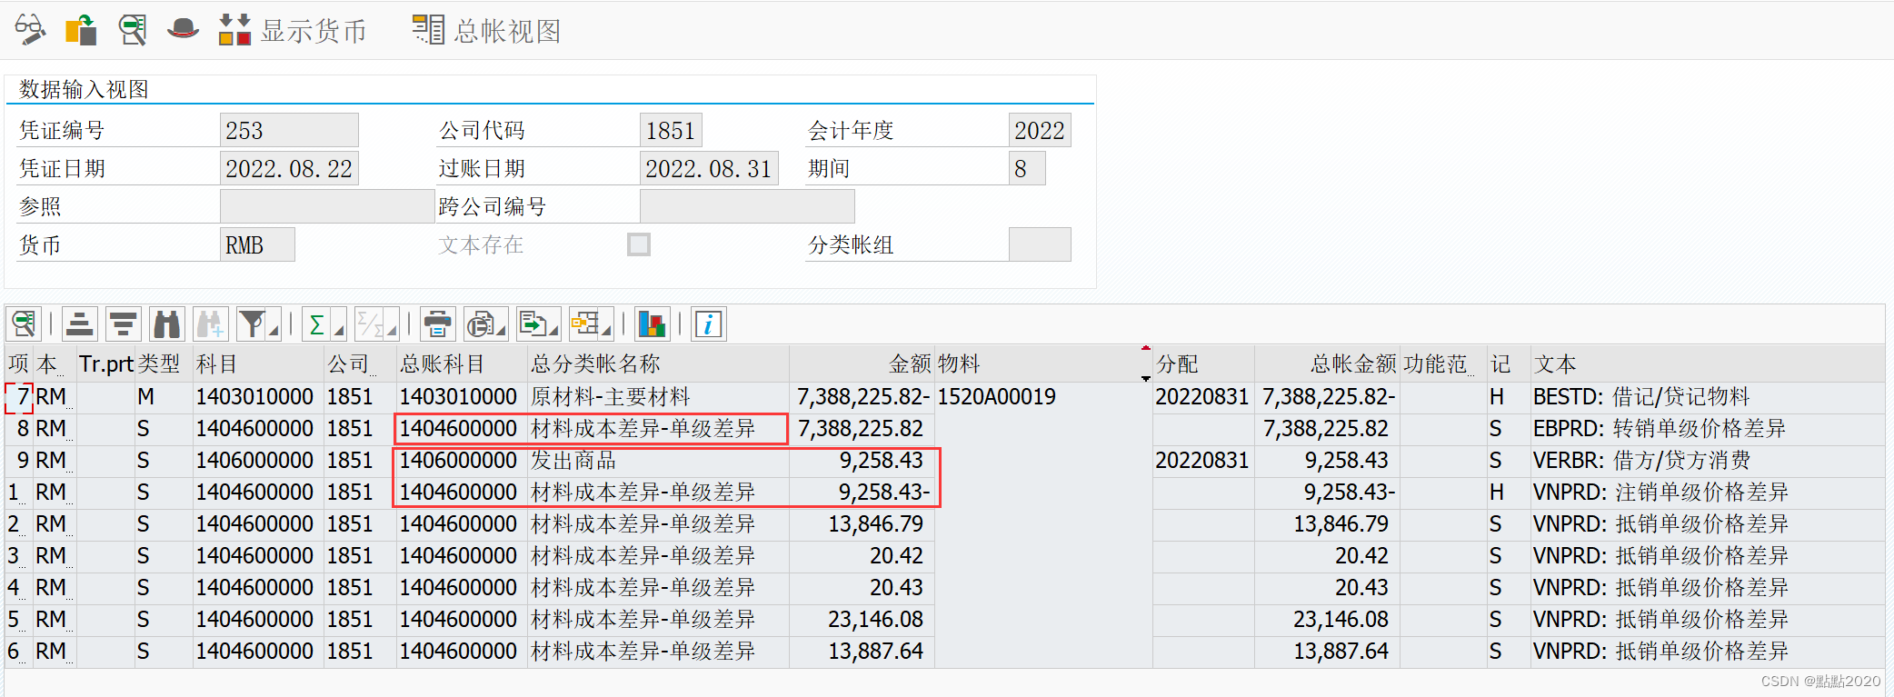The height and width of the screenshot is (697, 1894).
Task: Click the 物料 column header
Action: point(1043,364)
